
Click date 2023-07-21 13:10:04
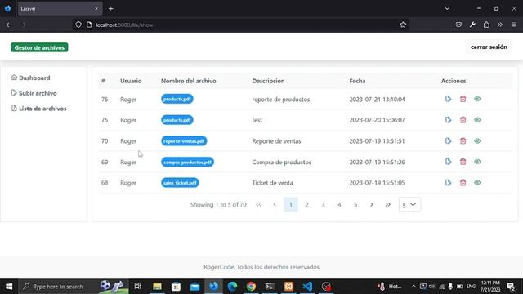pyautogui.click(x=377, y=100)
